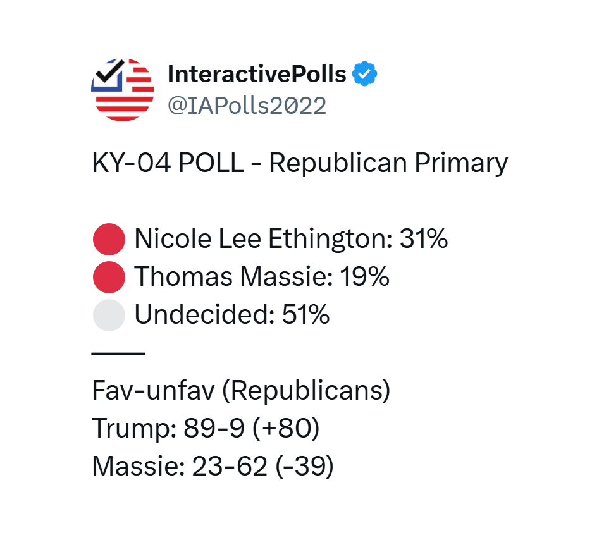Open the @IAPolls2022 handle link
This screenshot has height=540, width=592.
click(247, 106)
